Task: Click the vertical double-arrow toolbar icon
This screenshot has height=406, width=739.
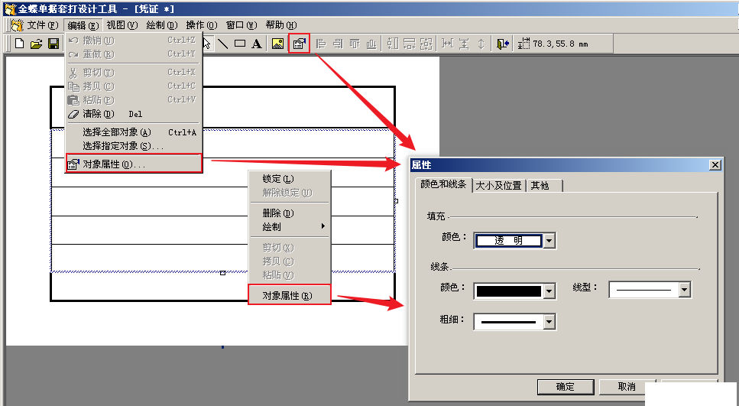Action: click(481, 44)
